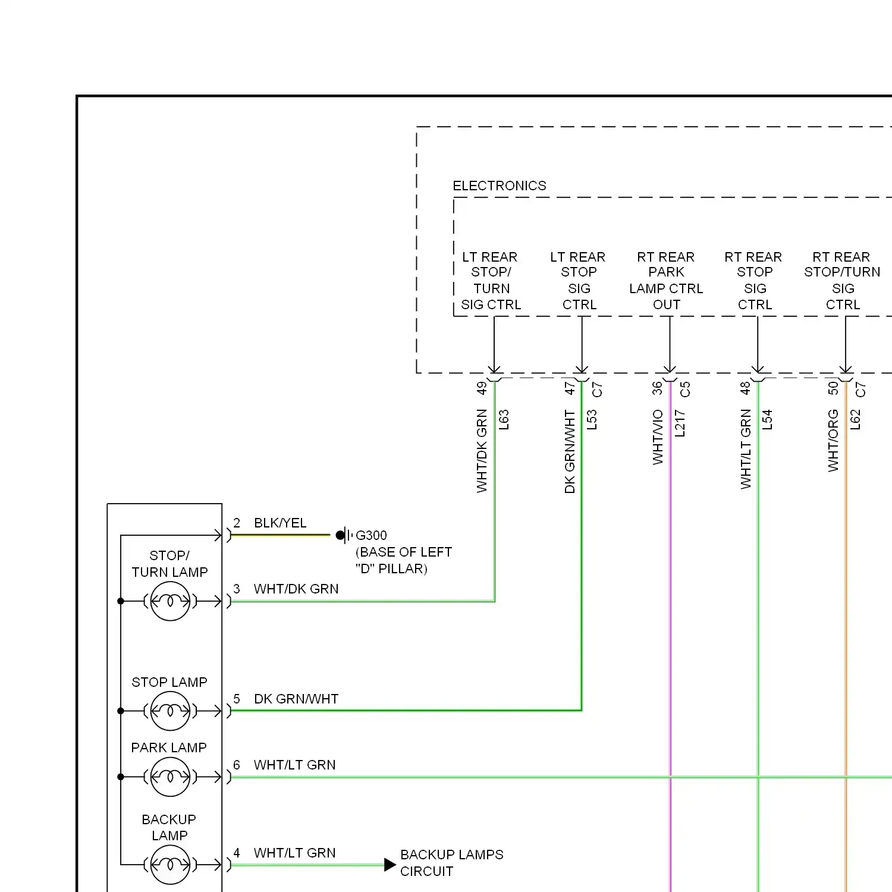Screen dimensions: 892x892
Task: Select circuit code L53
Action: click(592, 420)
